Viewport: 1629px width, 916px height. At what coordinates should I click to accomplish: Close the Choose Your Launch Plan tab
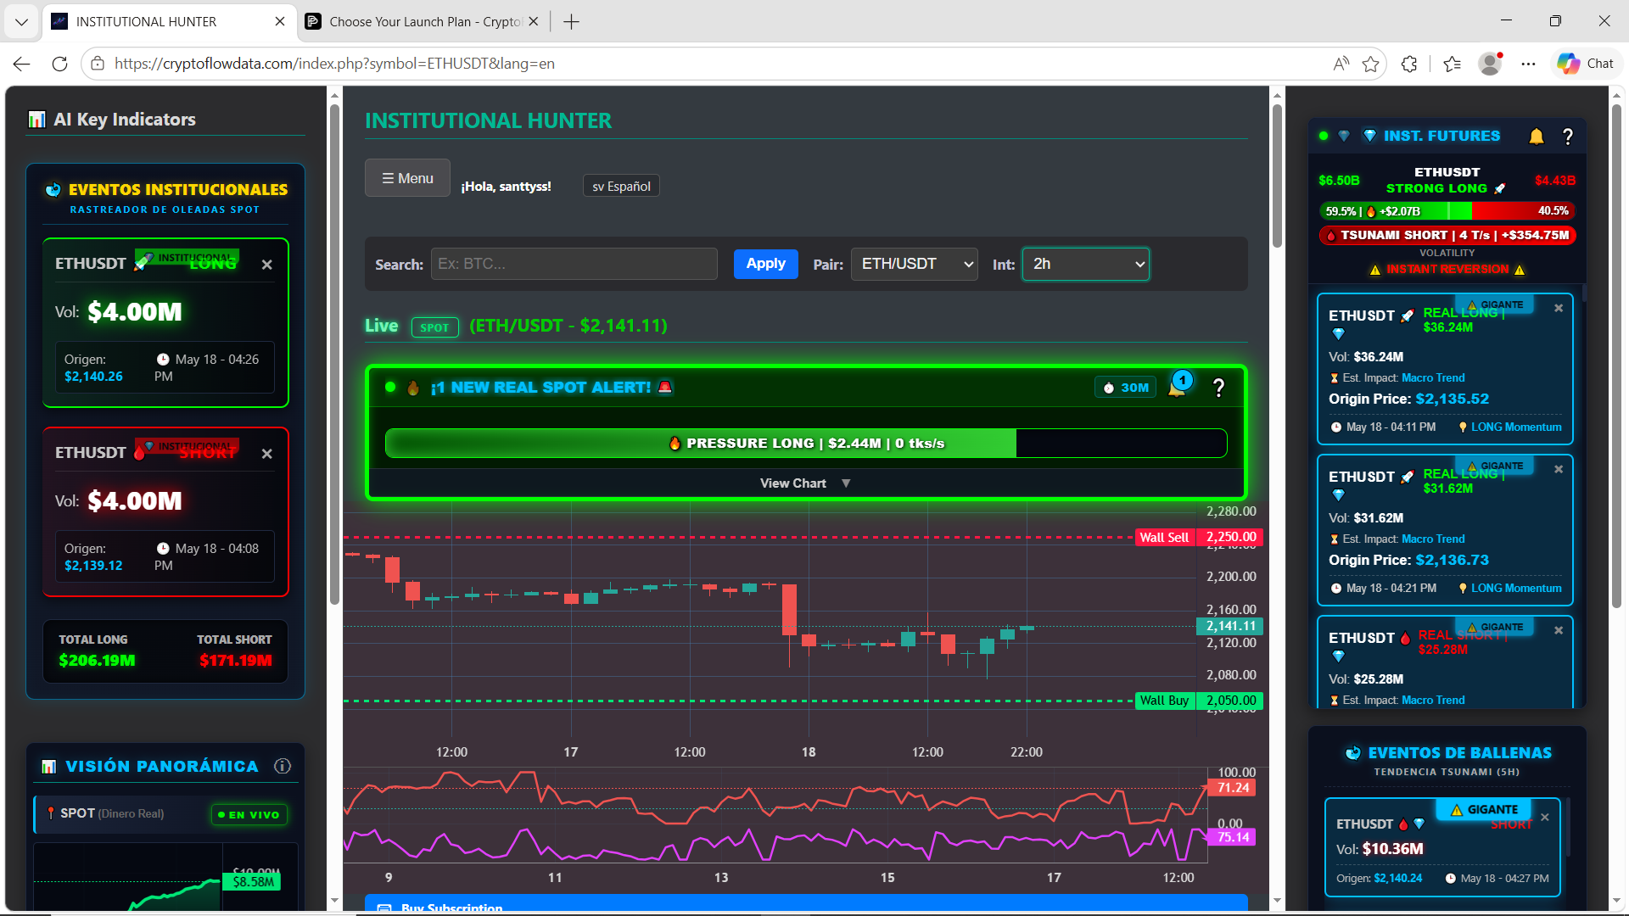pyautogui.click(x=533, y=21)
